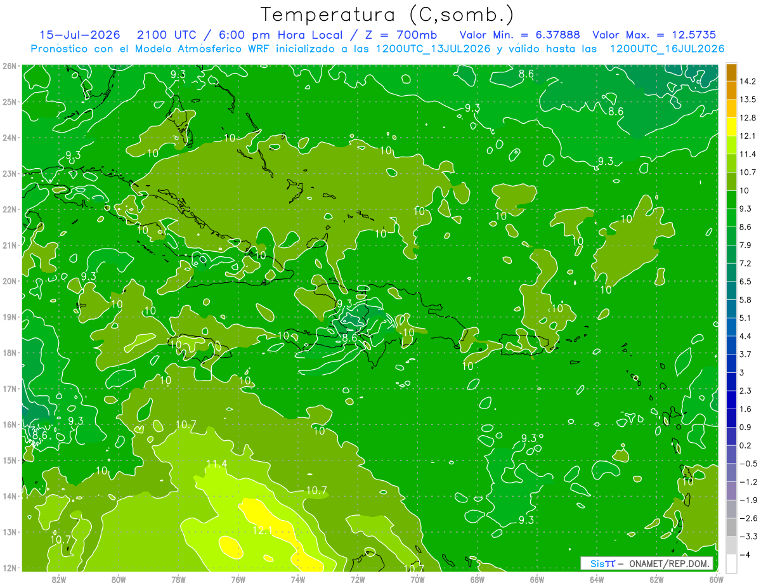Click the colorbar label "7.2"
761x588 pixels.
746,263
